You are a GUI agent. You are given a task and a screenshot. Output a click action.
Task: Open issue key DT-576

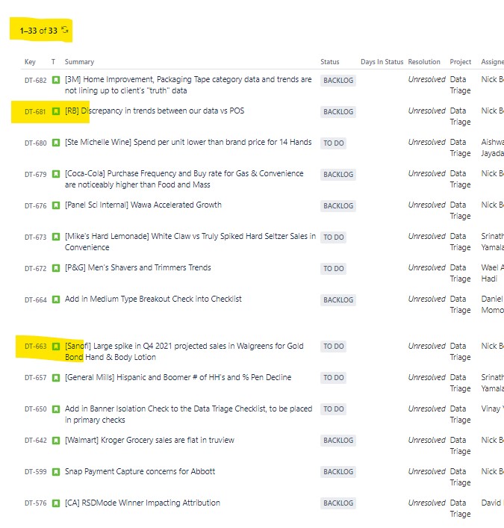pos(36,503)
